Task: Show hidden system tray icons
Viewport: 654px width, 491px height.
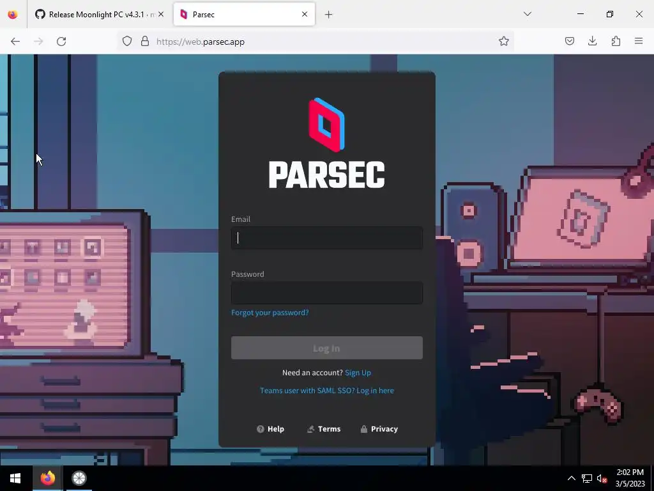Action: point(572,478)
